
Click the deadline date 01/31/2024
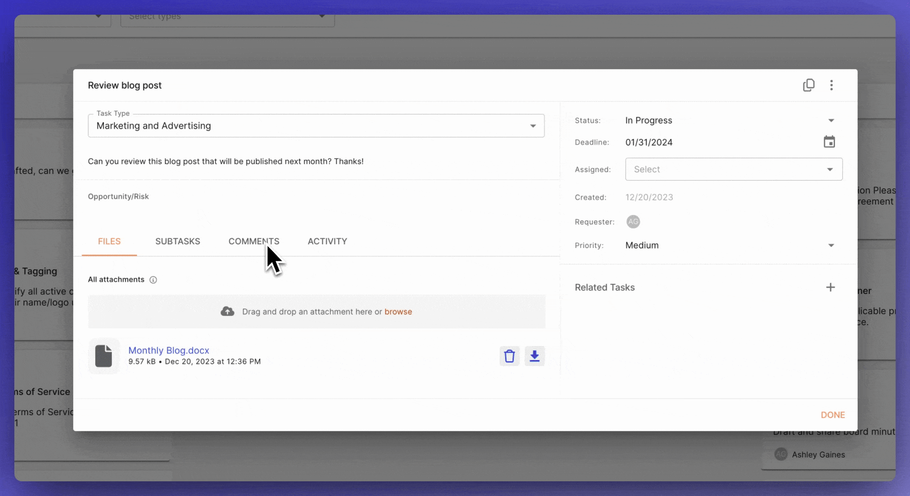(649, 142)
